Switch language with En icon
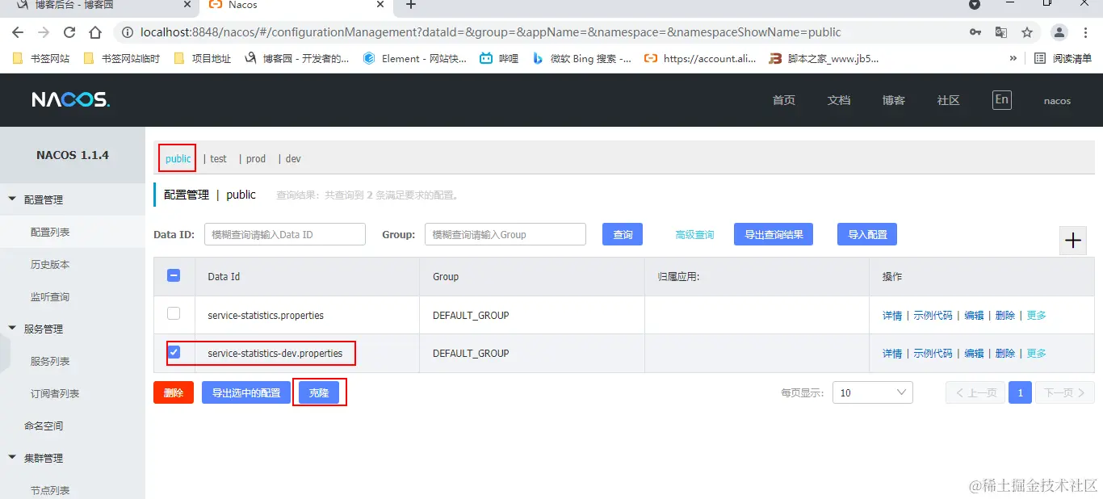Image resolution: width=1103 pixels, height=499 pixels. click(1001, 99)
